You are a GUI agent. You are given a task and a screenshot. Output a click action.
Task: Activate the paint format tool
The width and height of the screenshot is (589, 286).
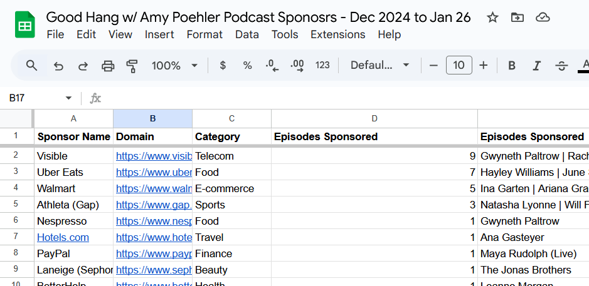click(132, 65)
